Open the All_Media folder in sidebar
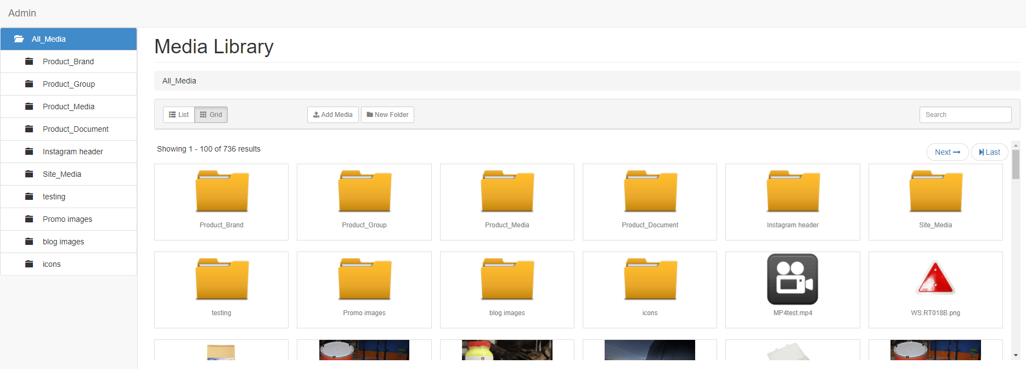 tap(69, 39)
